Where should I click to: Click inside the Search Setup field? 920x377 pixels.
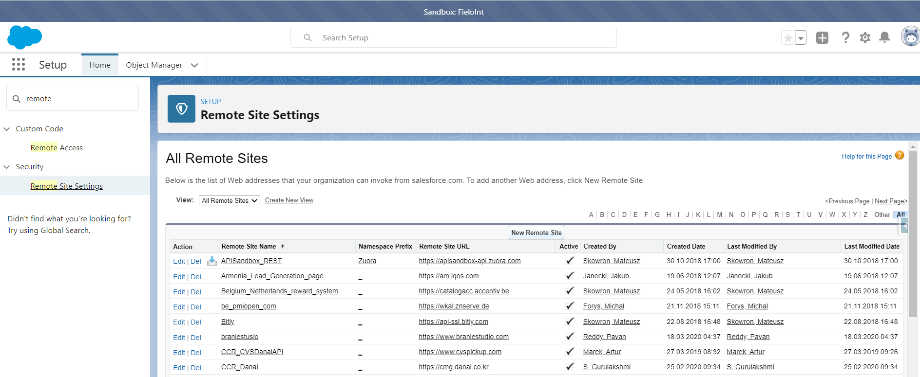(454, 37)
